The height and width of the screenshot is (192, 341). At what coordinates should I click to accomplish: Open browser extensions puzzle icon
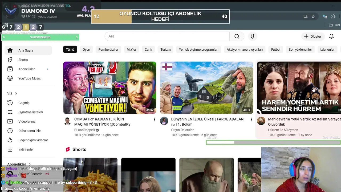tap(333, 17)
